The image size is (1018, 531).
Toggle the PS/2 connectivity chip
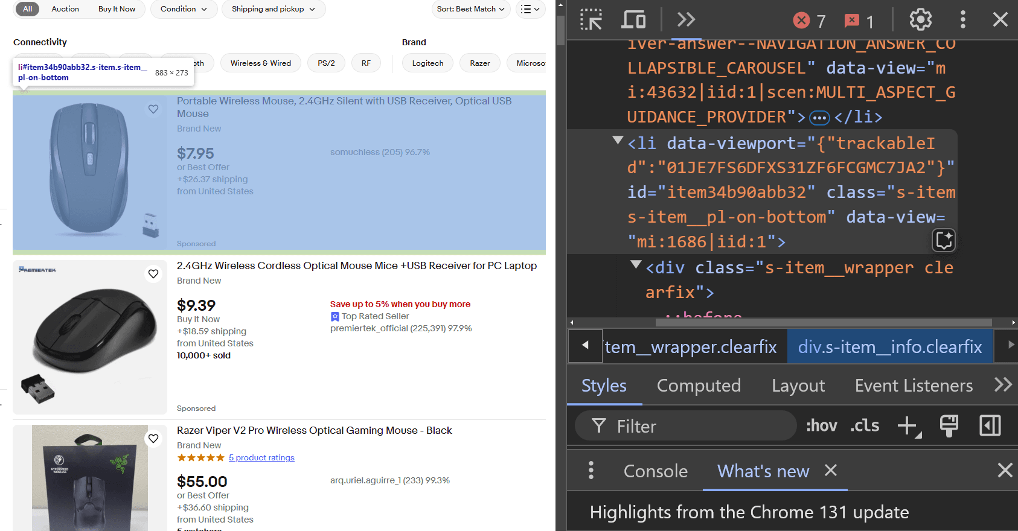click(326, 63)
